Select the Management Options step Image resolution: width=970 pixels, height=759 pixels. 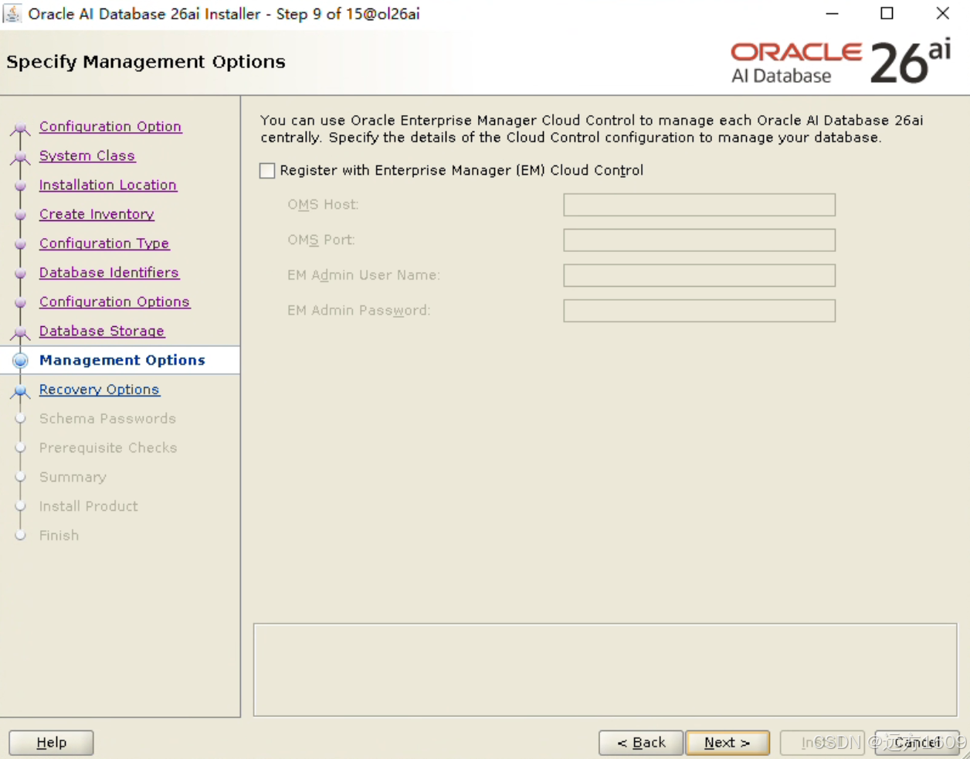click(x=122, y=360)
